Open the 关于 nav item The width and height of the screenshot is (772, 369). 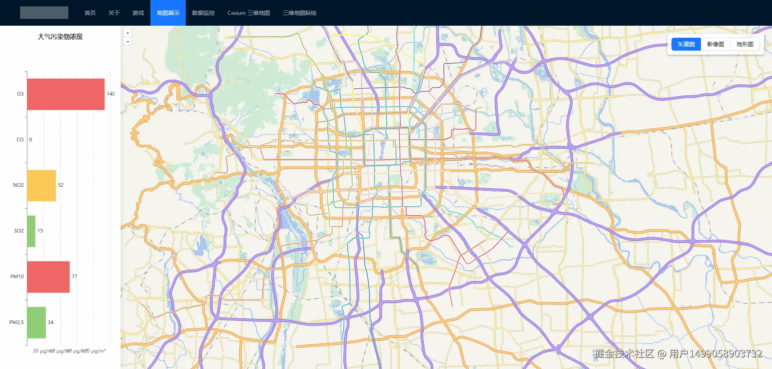click(114, 13)
